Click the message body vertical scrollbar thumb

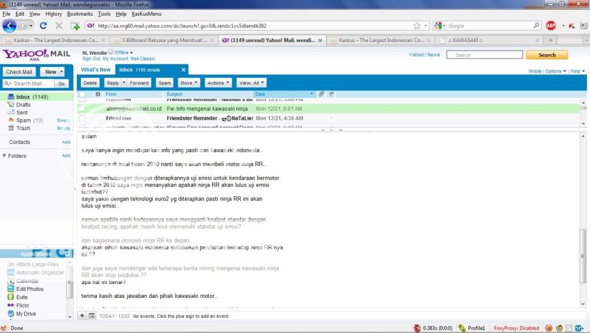(583, 256)
